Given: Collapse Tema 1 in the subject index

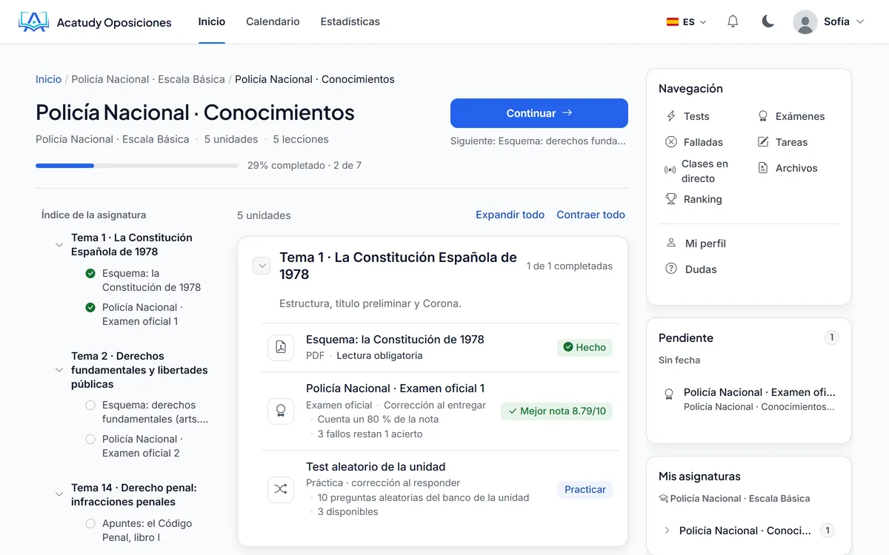Looking at the screenshot, I should pyautogui.click(x=59, y=245).
